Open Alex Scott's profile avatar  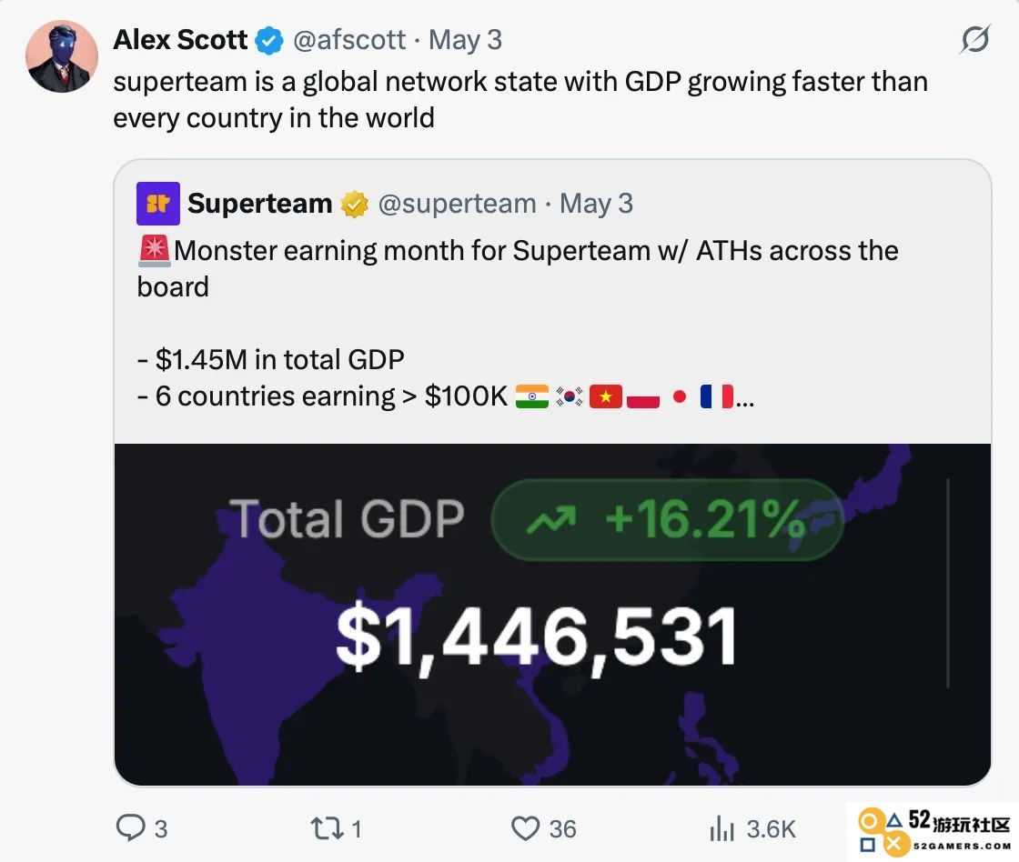(x=62, y=56)
